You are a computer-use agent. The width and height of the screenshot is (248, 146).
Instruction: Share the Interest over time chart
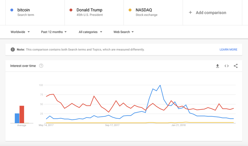point(236,66)
